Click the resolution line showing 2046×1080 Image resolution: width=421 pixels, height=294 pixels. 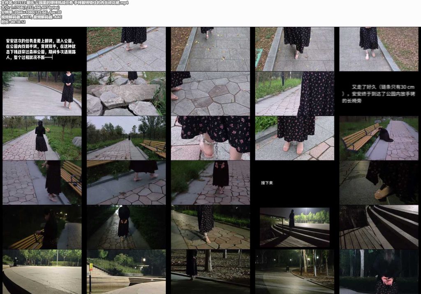31,12
